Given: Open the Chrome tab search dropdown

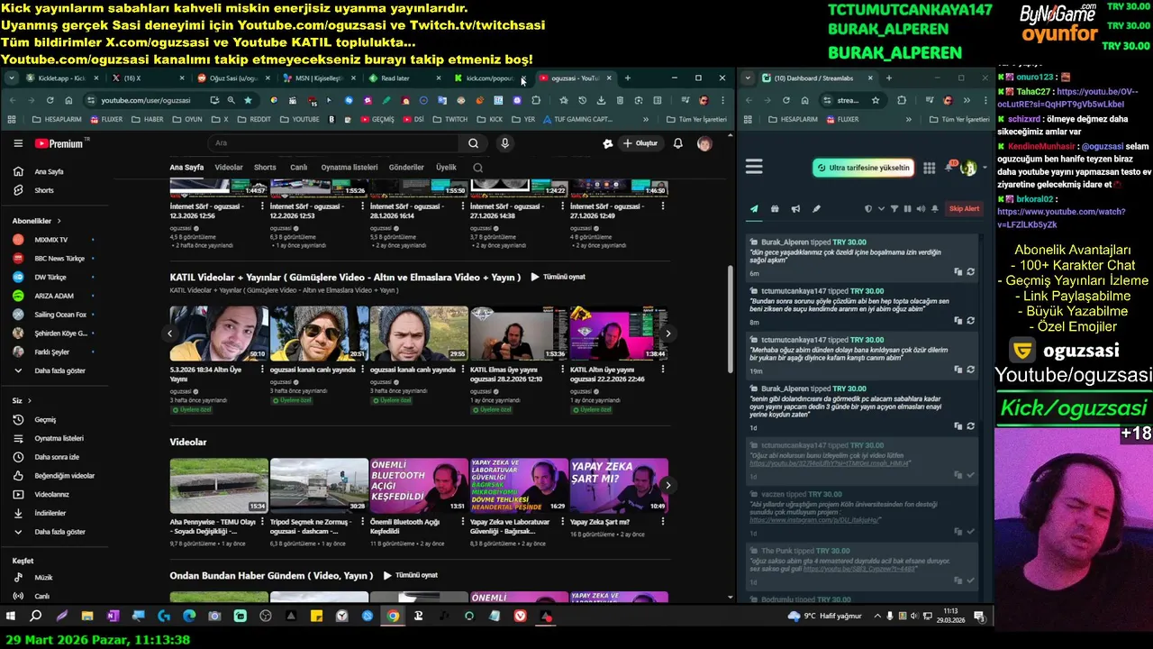Looking at the screenshot, I should (x=11, y=78).
